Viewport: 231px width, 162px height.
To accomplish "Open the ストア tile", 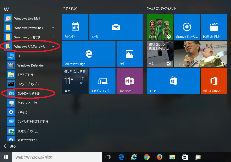I will [x=173, y=81].
